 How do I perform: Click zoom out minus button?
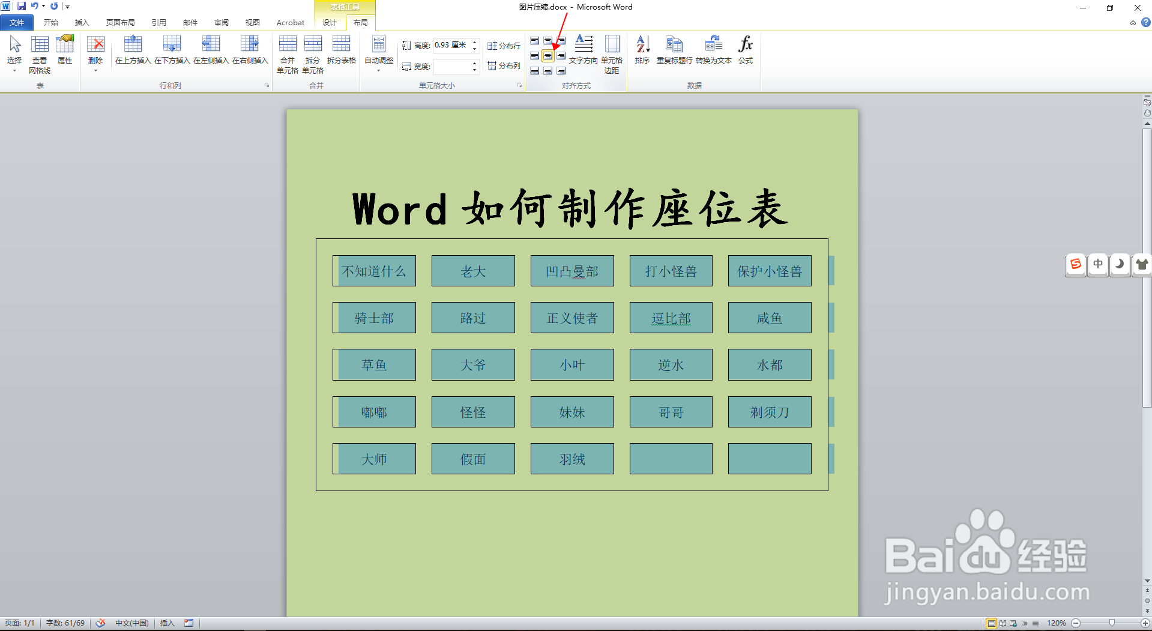point(1076,623)
